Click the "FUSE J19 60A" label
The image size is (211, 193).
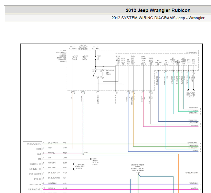[99, 58]
